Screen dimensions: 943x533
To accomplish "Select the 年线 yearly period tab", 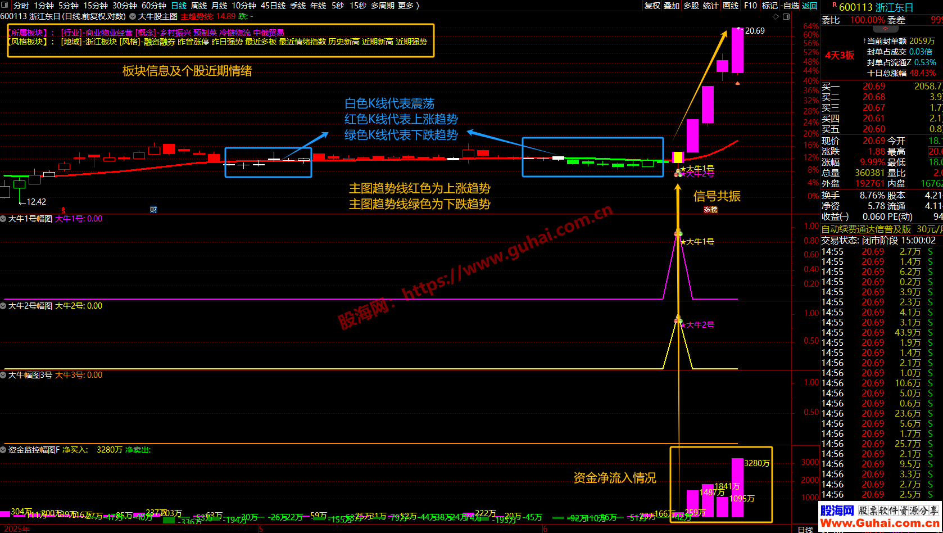I will pos(318,6).
